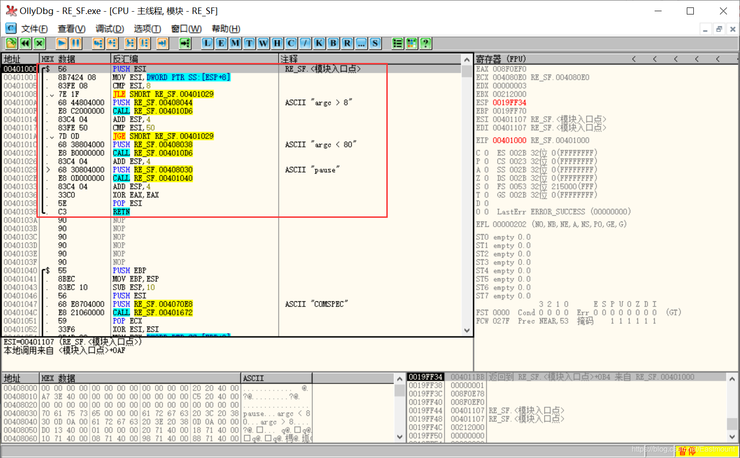Click the ASCII column header in dump pane

(277, 378)
